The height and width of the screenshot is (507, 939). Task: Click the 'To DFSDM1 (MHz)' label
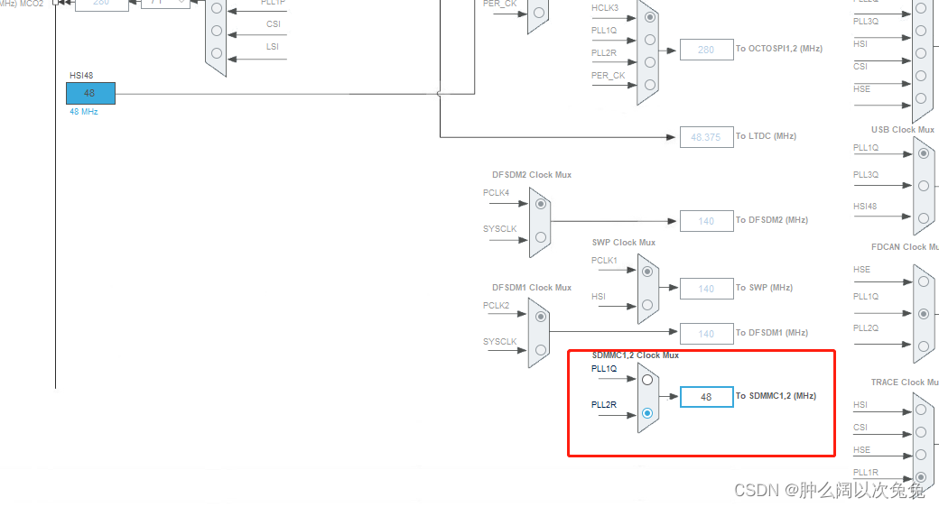coord(771,332)
